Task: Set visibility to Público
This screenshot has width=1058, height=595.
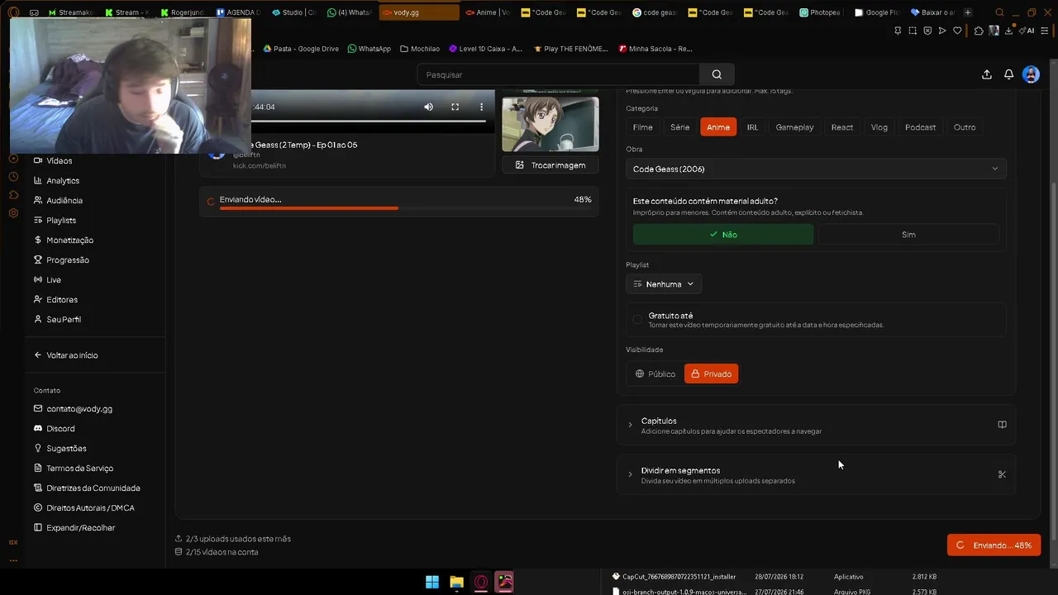Action: (655, 374)
